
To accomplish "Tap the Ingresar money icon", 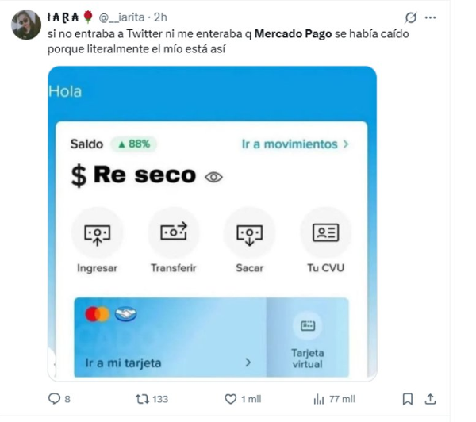I will click(x=97, y=234).
